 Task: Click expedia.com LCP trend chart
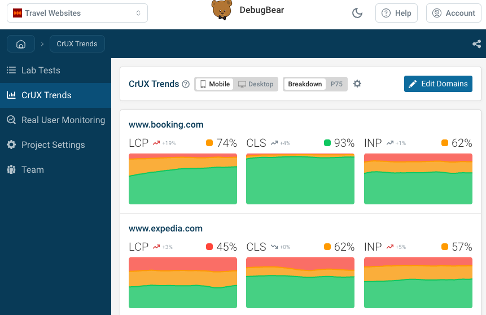coord(183,283)
